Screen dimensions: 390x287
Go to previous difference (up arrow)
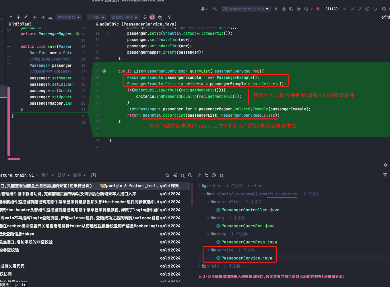click(x=11, y=17)
